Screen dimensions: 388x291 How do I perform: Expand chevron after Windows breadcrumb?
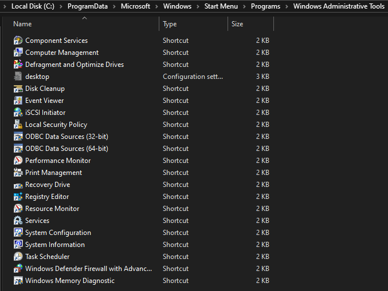tap(198, 6)
